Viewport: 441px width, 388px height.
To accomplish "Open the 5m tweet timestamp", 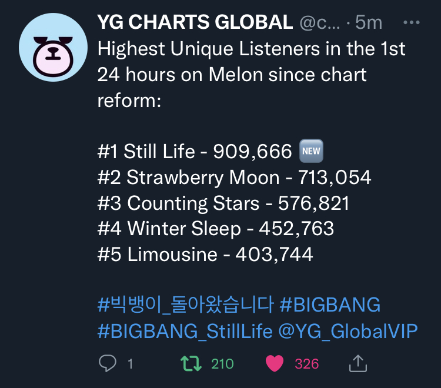I will 369,22.
